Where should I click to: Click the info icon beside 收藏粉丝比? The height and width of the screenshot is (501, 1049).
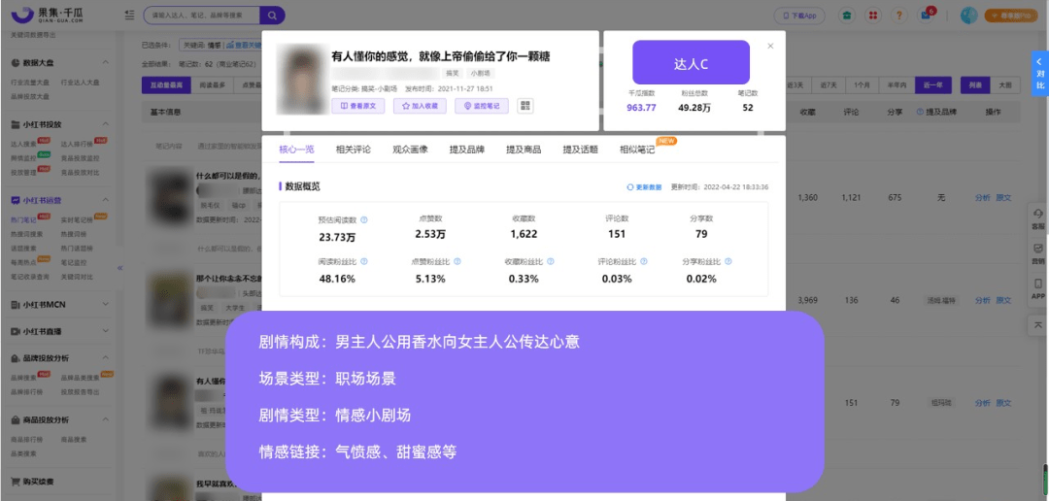(x=549, y=262)
